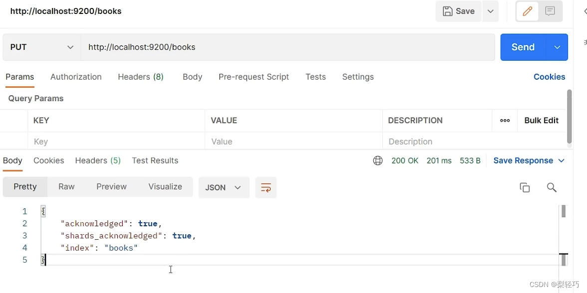Select the Raw response view
This screenshot has height=293, width=587.
[x=66, y=186]
